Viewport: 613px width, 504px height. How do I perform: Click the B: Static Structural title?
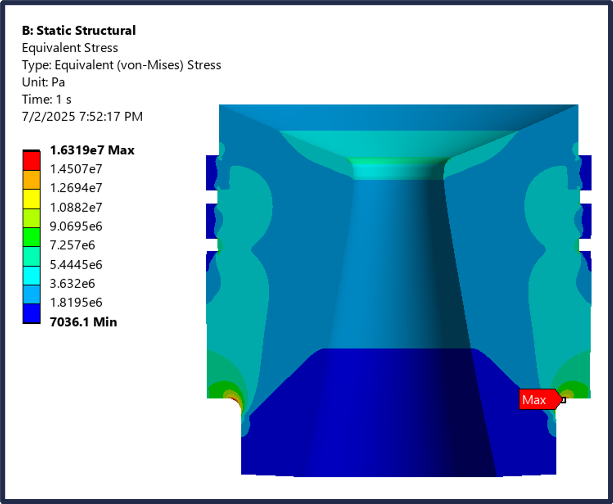pyautogui.click(x=79, y=30)
